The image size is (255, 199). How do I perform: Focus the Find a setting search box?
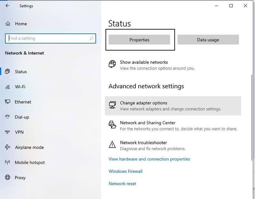[48, 38]
